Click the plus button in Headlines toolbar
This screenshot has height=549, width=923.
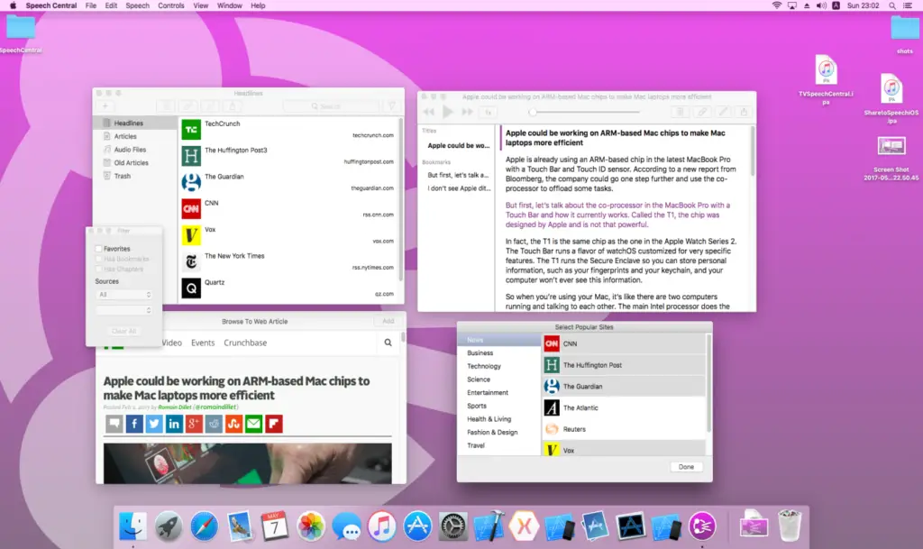[105, 106]
